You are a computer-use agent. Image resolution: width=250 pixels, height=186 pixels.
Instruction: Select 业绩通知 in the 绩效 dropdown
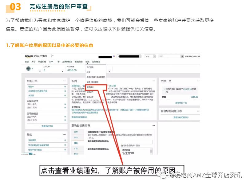pyautogui.click(x=90, y=87)
